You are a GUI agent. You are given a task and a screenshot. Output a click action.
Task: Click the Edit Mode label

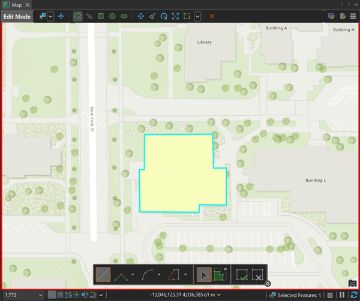pyautogui.click(x=17, y=17)
